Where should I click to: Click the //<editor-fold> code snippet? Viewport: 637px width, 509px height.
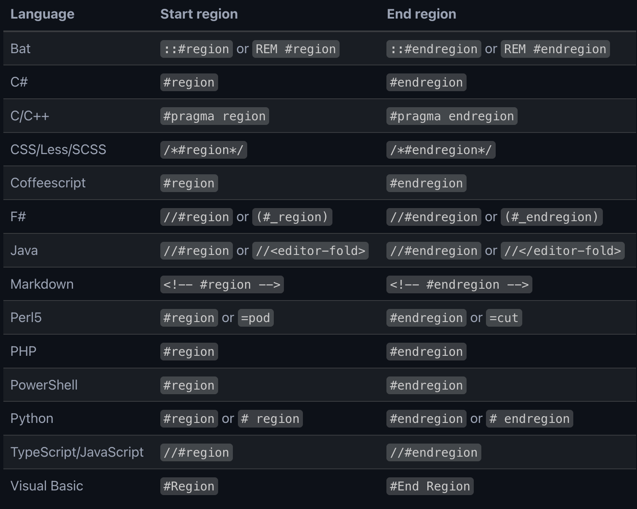[310, 251]
